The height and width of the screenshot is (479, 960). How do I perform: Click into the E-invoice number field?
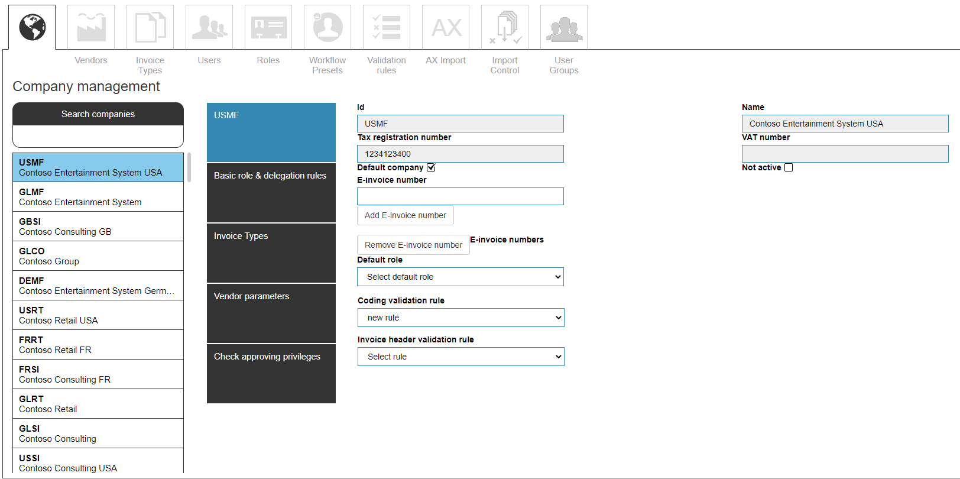(x=460, y=196)
